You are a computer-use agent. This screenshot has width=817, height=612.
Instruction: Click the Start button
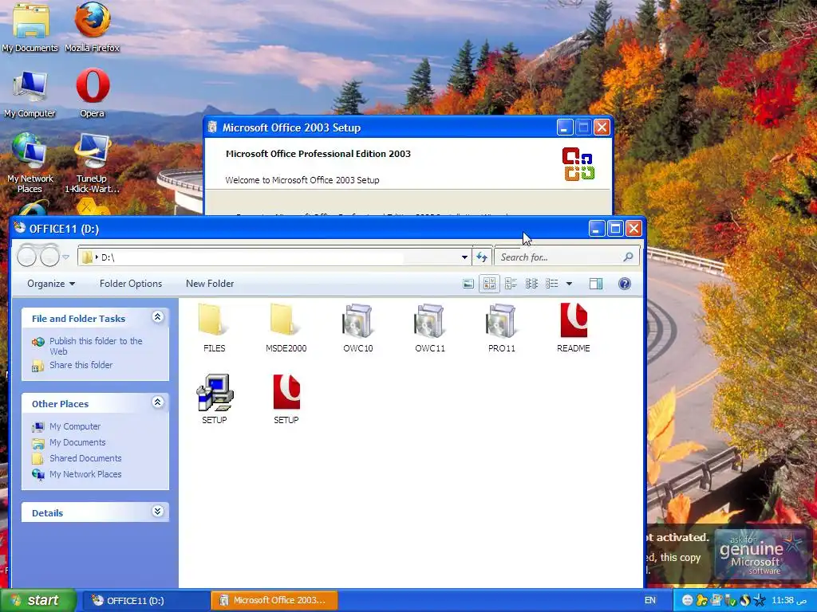(37, 600)
